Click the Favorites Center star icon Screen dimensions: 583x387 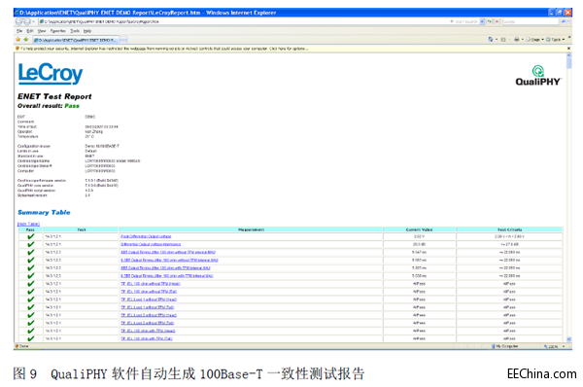click(18, 40)
